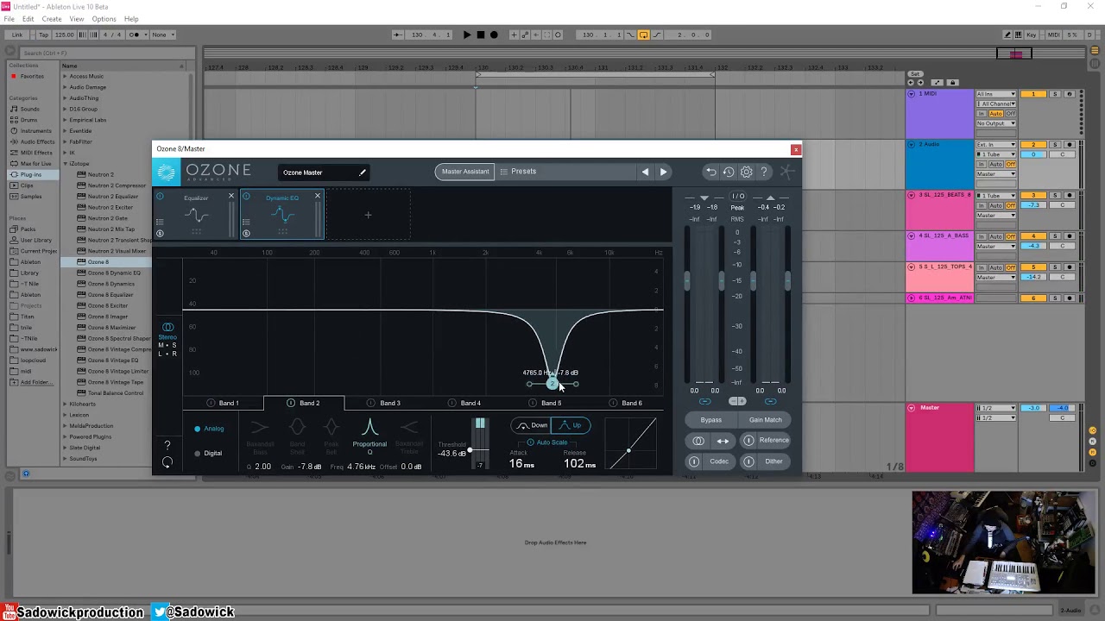Open the Options menu
Screen dimensions: 1105x621
104,19
